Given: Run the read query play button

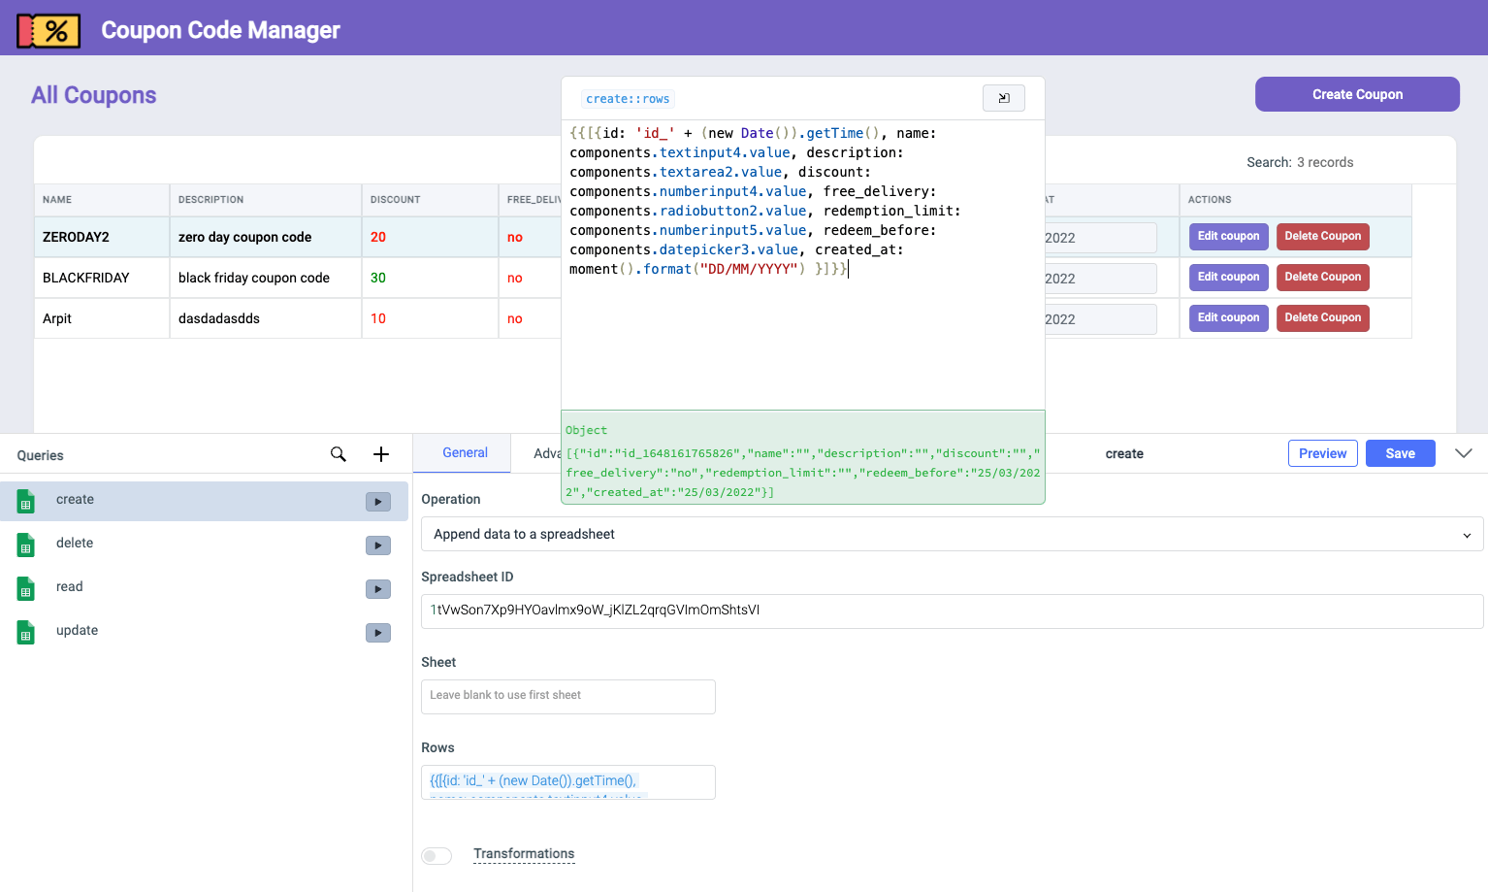Looking at the screenshot, I should click(x=378, y=589).
